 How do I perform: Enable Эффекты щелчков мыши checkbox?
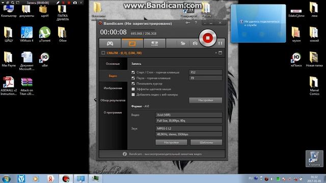[133, 89]
